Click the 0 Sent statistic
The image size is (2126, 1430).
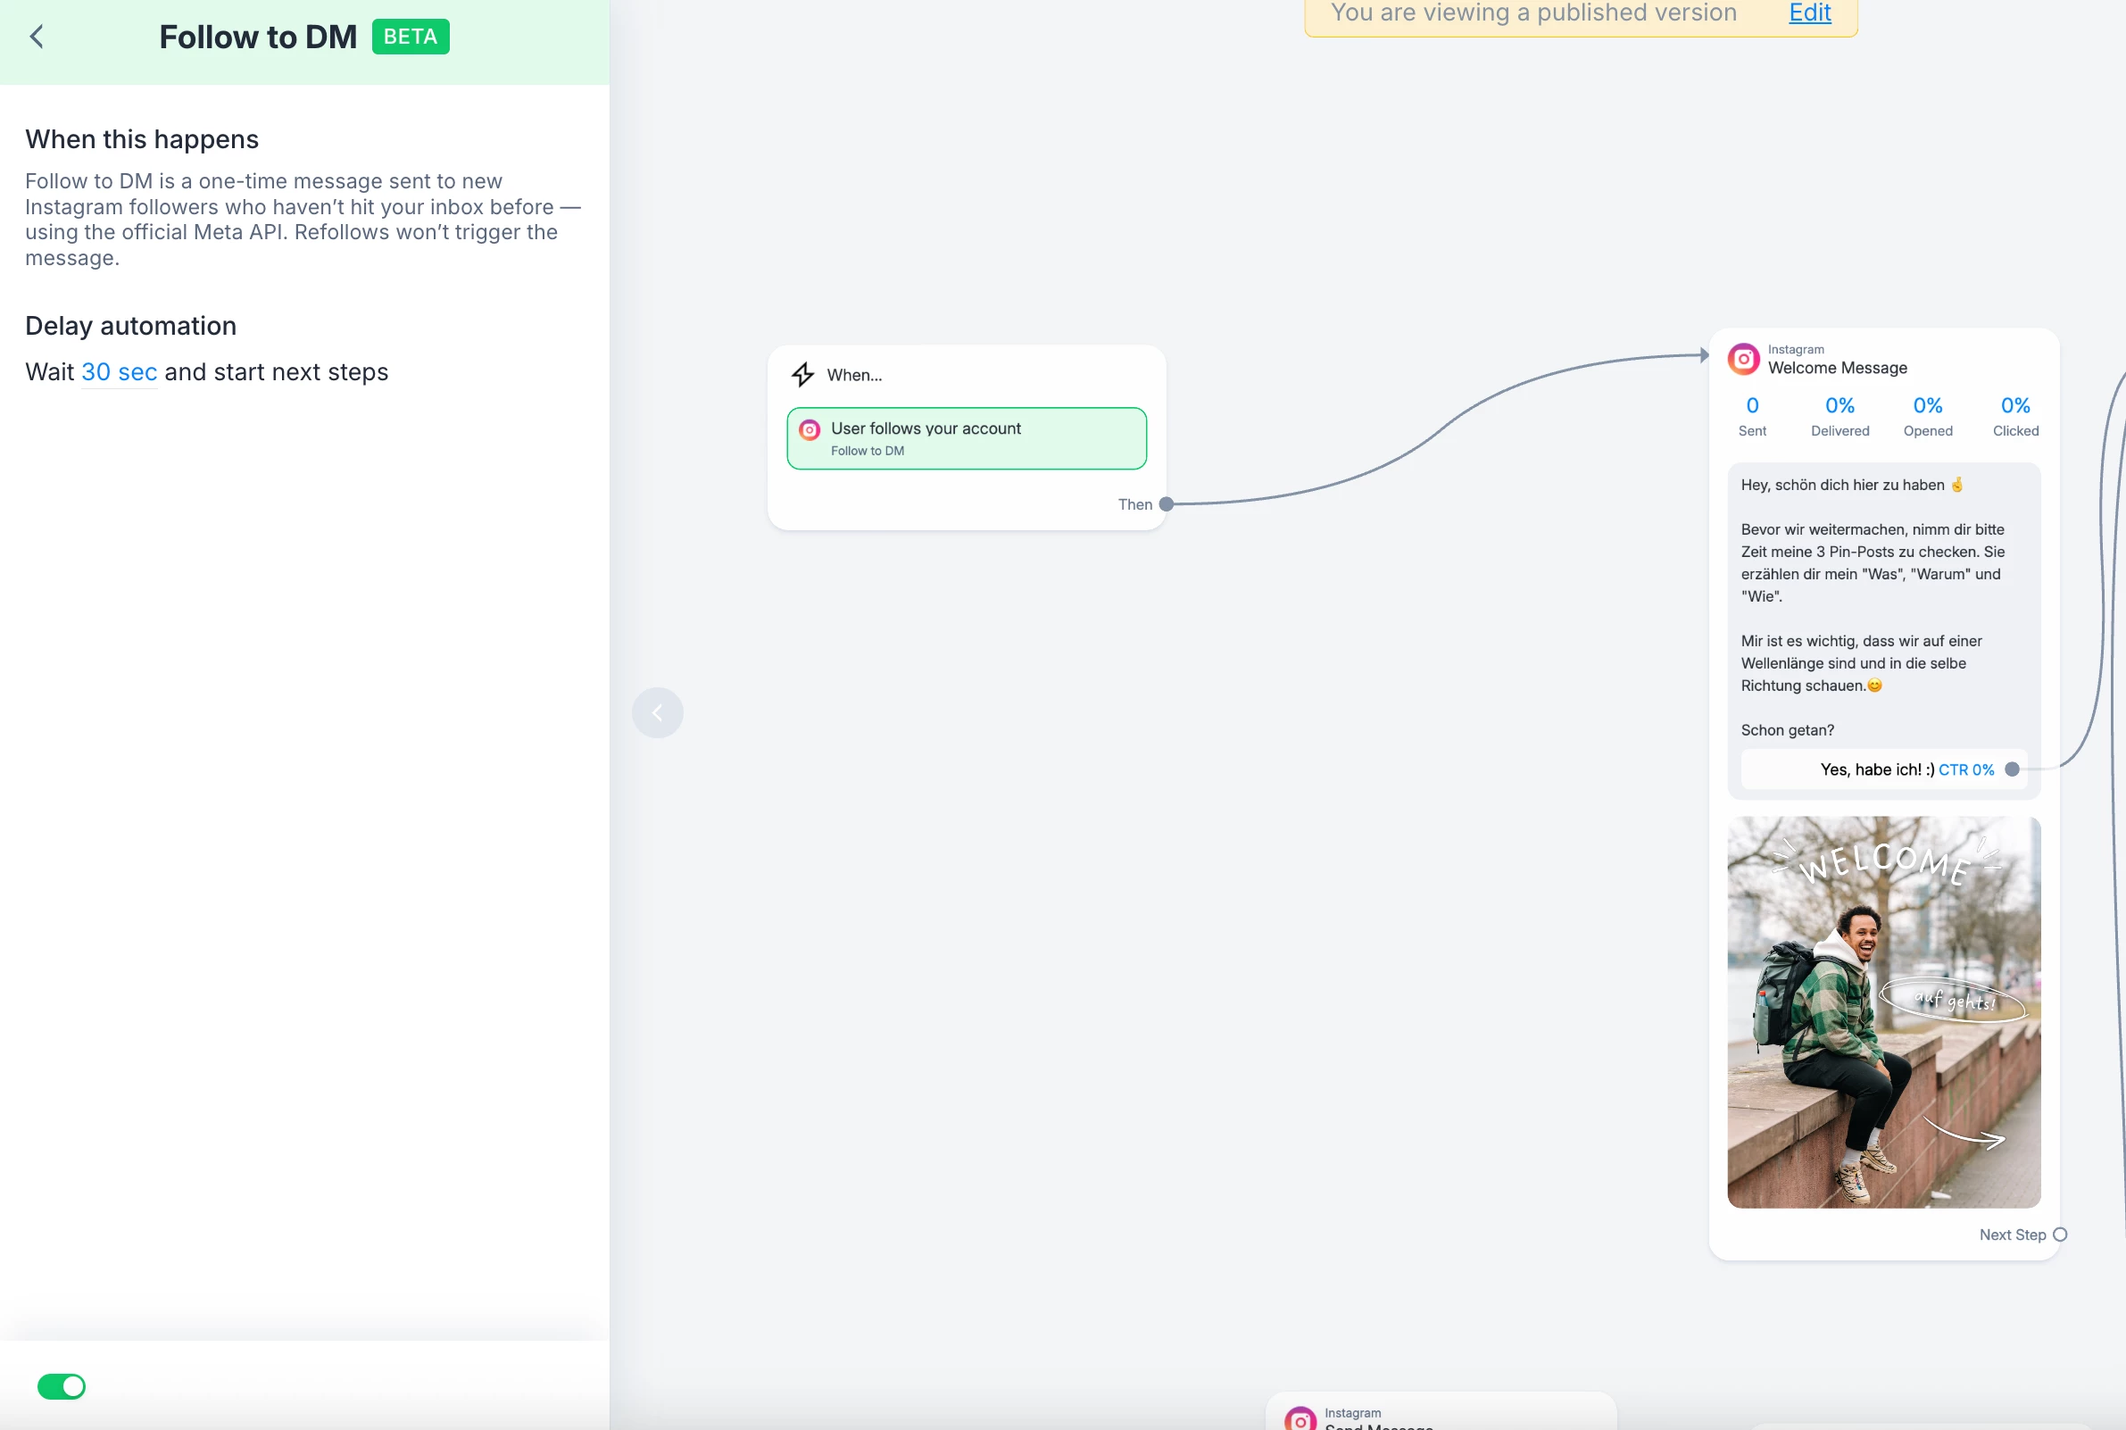click(1751, 416)
